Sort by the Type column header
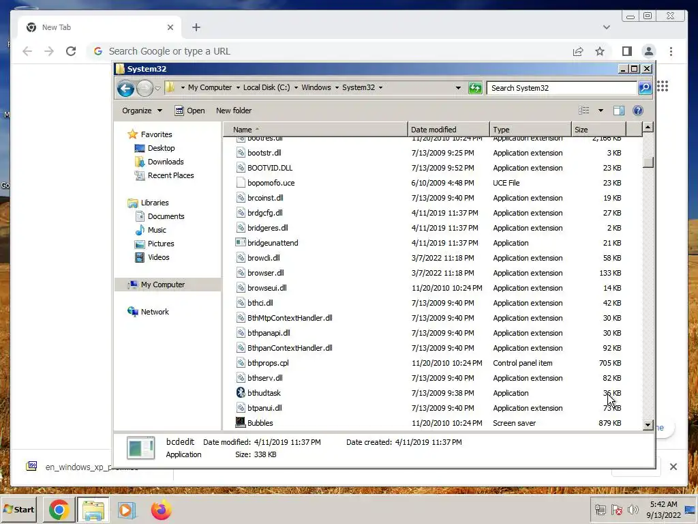This screenshot has height=524, width=698. tap(530, 130)
